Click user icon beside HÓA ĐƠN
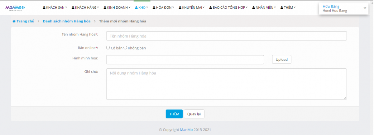The width and height of the screenshot is (374, 135). (154, 8)
